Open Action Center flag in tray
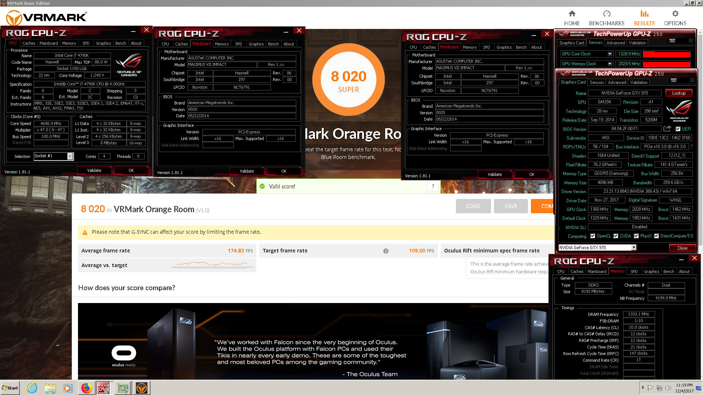 (651, 388)
